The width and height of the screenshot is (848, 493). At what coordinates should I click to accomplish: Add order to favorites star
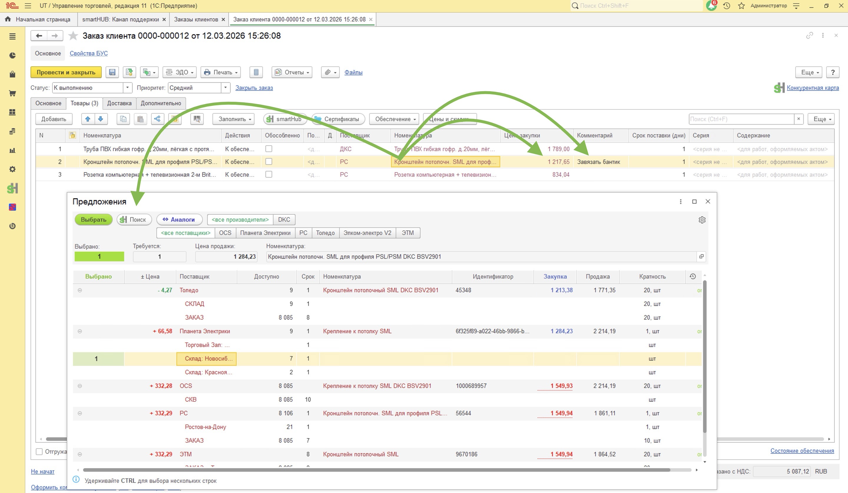pyautogui.click(x=73, y=36)
